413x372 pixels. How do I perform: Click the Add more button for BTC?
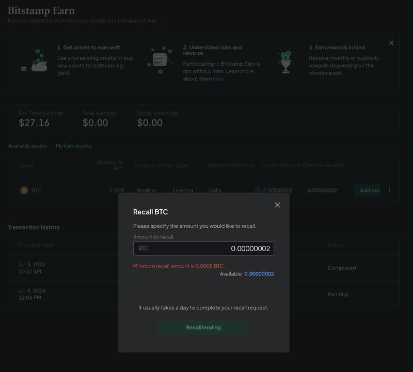369,191
